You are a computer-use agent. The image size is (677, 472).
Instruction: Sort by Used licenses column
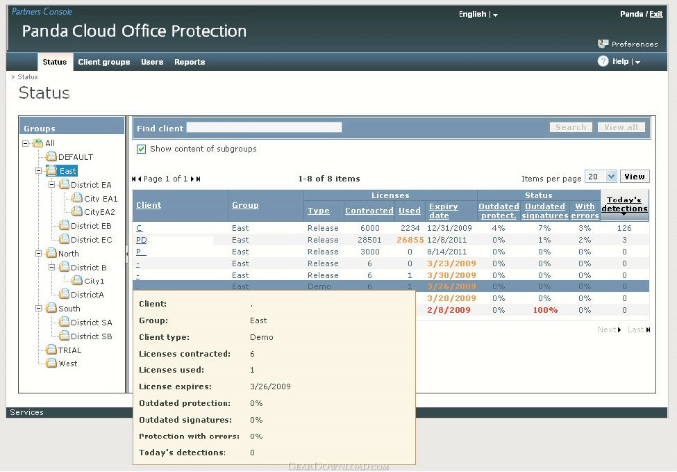pos(409,211)
